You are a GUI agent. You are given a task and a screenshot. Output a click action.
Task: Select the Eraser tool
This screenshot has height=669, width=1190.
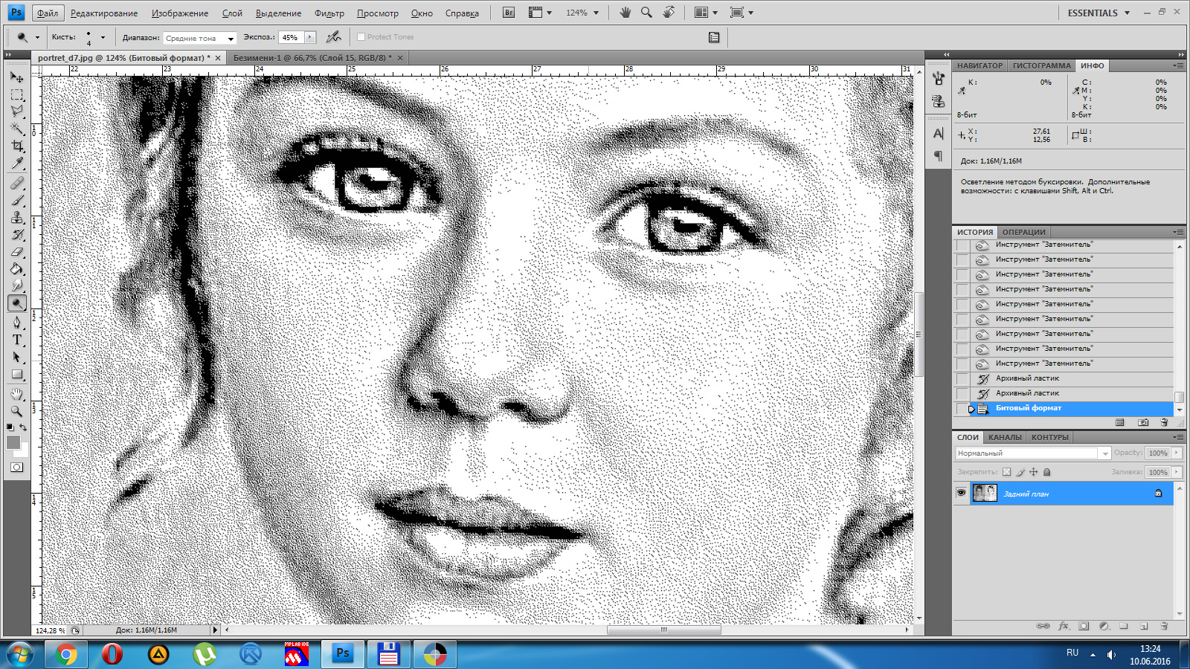(16, 252)
